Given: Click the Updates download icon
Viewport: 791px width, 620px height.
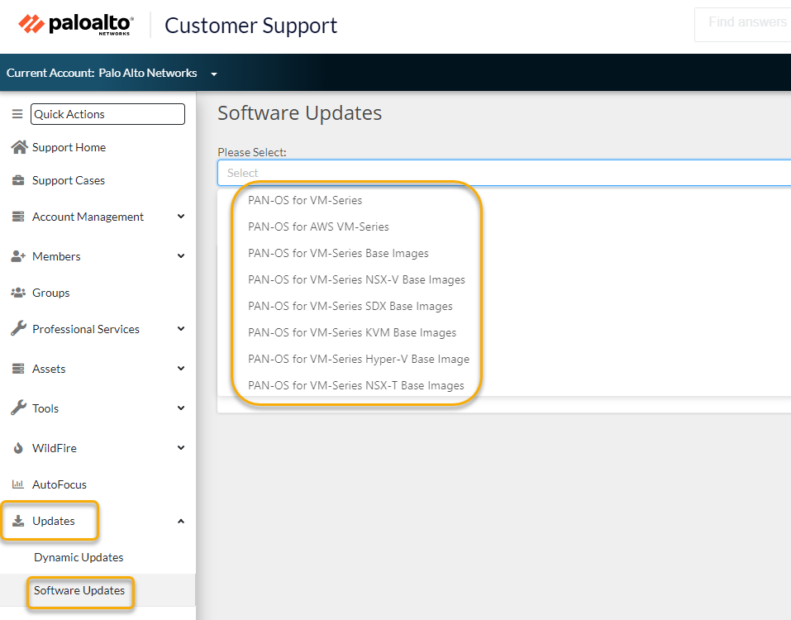Looking at the screenshot, I should (x=18, y=521).
